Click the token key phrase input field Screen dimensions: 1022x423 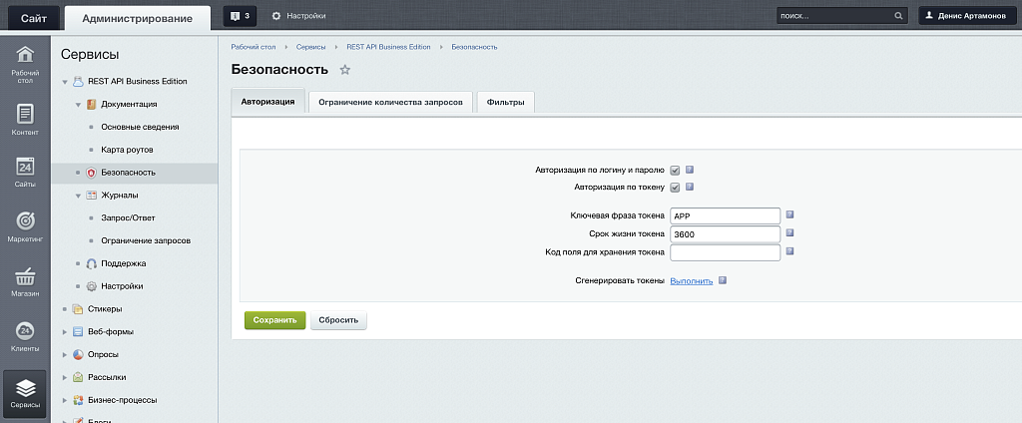724,215
